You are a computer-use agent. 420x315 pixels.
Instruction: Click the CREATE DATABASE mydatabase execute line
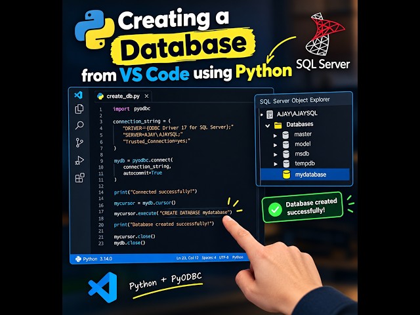(x=173, y=213)
